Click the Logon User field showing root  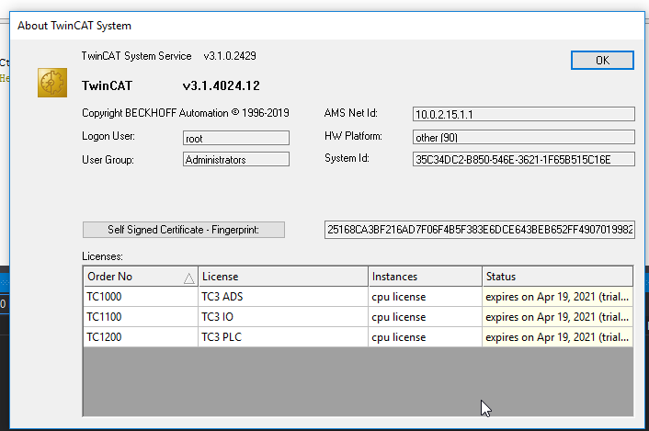236,138
